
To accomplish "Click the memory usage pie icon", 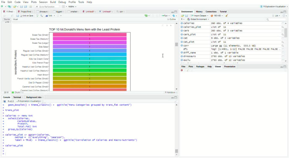I will [x=212, y=16].
